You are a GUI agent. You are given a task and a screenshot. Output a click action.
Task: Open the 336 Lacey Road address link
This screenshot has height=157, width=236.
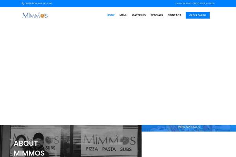[x=195, y=4]
